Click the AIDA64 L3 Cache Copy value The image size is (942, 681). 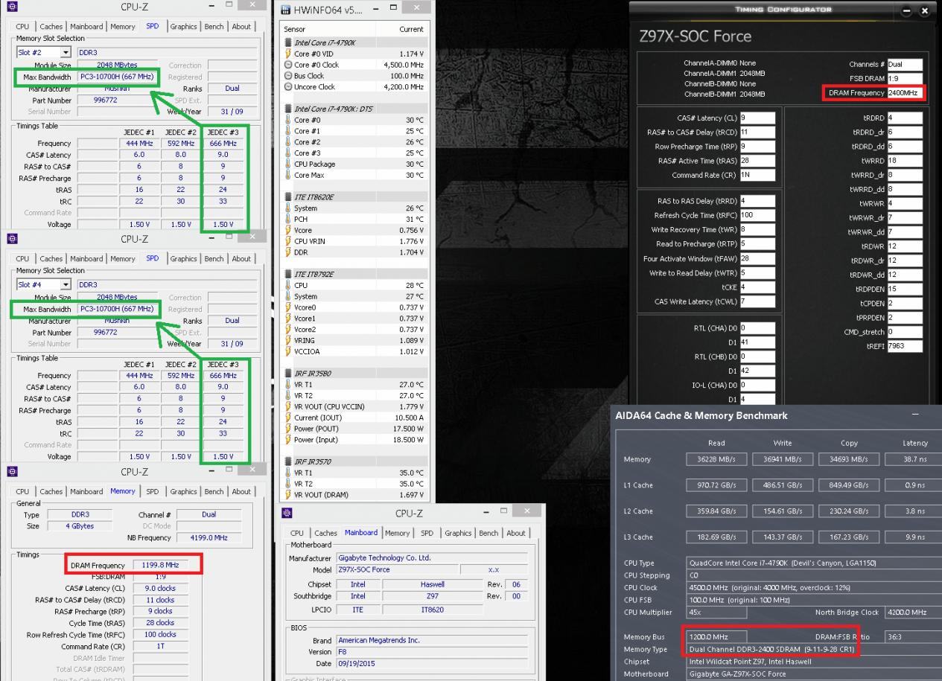849,537
